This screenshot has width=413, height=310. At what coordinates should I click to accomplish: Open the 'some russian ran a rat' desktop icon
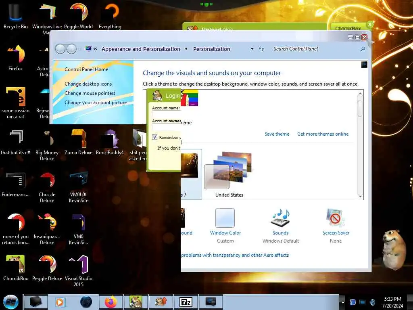coord(15,103)
